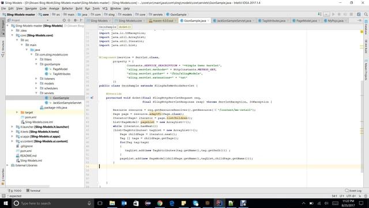Open the Build menu
The height and width of the screenshot is (208, 369).
[79, 9]
